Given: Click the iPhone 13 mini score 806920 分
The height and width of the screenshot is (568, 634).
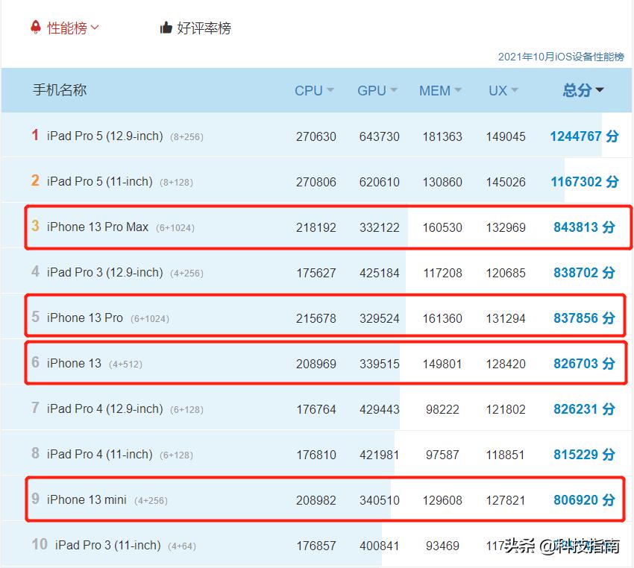Looking at the screenshot, I should pyautogui.click(x=584, y=500).
